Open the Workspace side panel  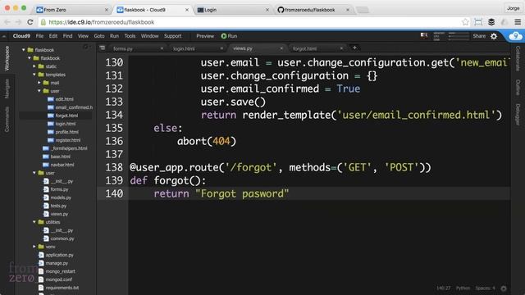(x=7, y=58)
